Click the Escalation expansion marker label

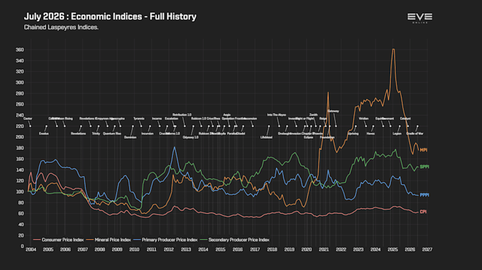171,119
